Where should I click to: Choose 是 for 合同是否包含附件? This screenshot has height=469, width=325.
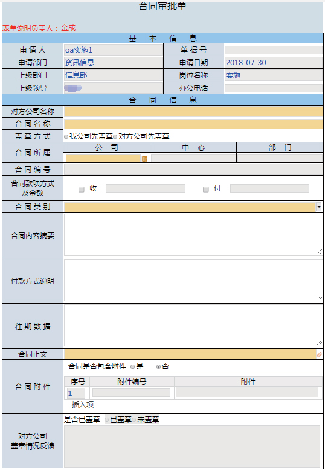coord(132,367)
